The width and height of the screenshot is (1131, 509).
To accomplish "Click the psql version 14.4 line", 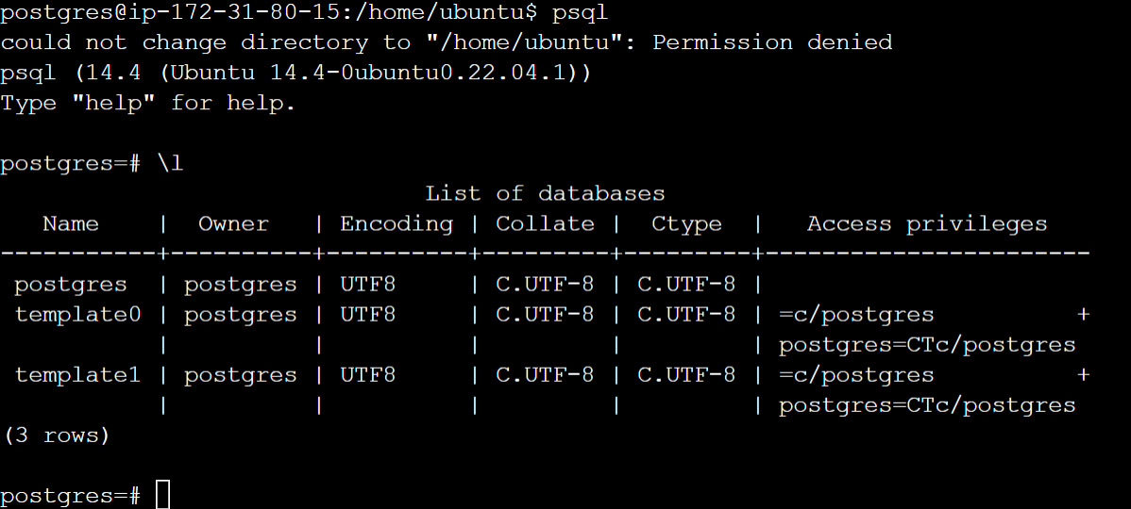I will [x=295, y=73].
